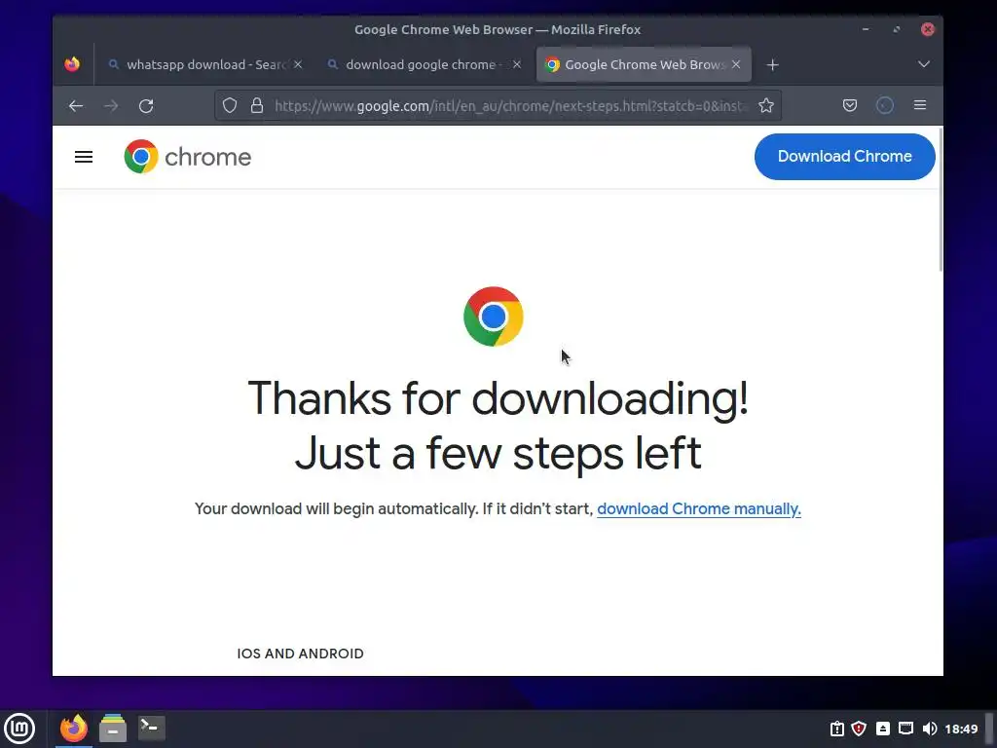Image resolution: width=997 pixels, height=748 pixels.
Task: Click the forward navigation arrow
Action: pyautogui.click(x=111, y=105)
